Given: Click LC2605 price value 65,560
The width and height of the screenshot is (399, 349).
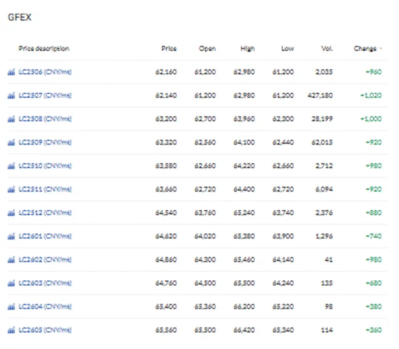Looking at the screenshot, I should click(166, 330).
